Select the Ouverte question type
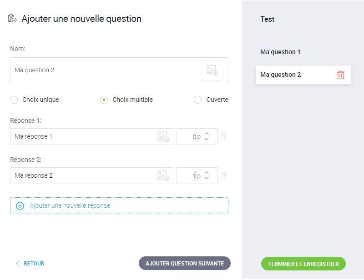 [197, 100]
